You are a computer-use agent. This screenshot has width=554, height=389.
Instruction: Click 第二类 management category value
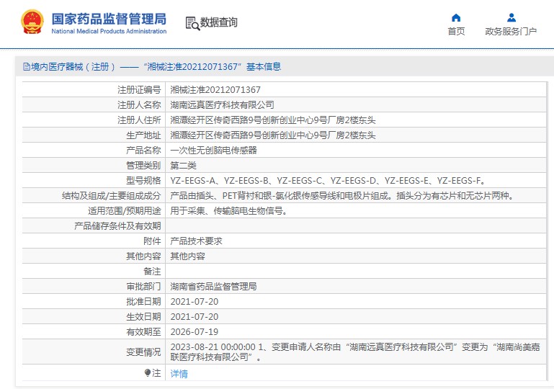184,166
